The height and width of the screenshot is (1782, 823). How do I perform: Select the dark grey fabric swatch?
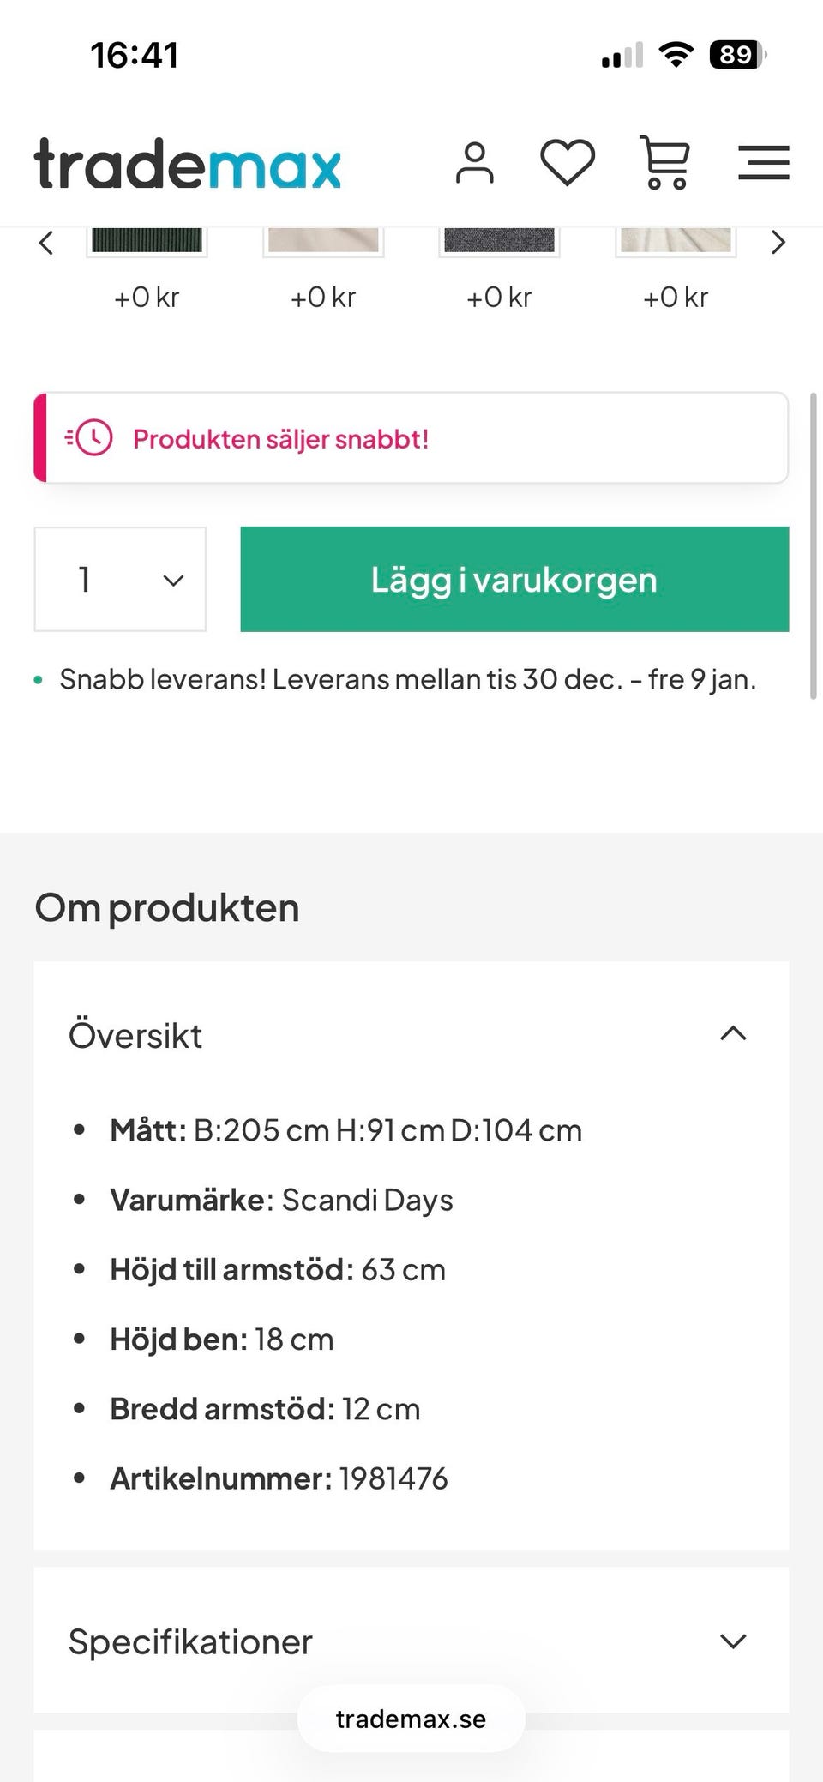pos(499,240)
